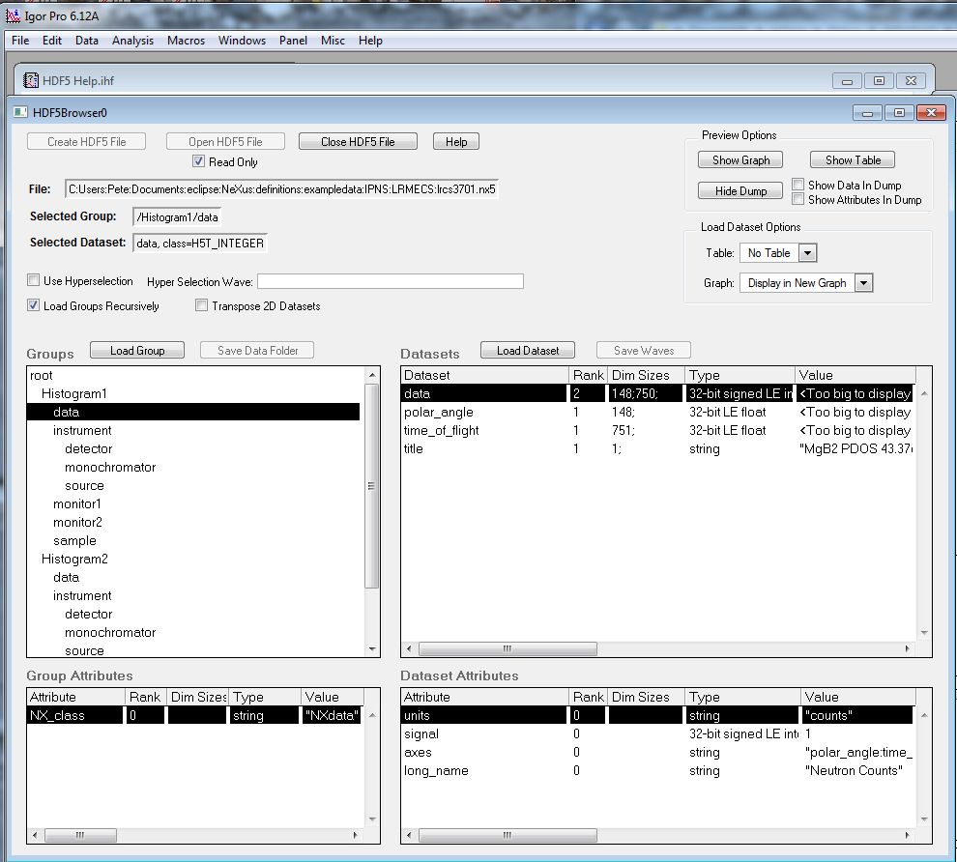Viewport: 957px width, 862px height.
Task: Open the Table dropdown showing No Table
Action: pos(808,253)
